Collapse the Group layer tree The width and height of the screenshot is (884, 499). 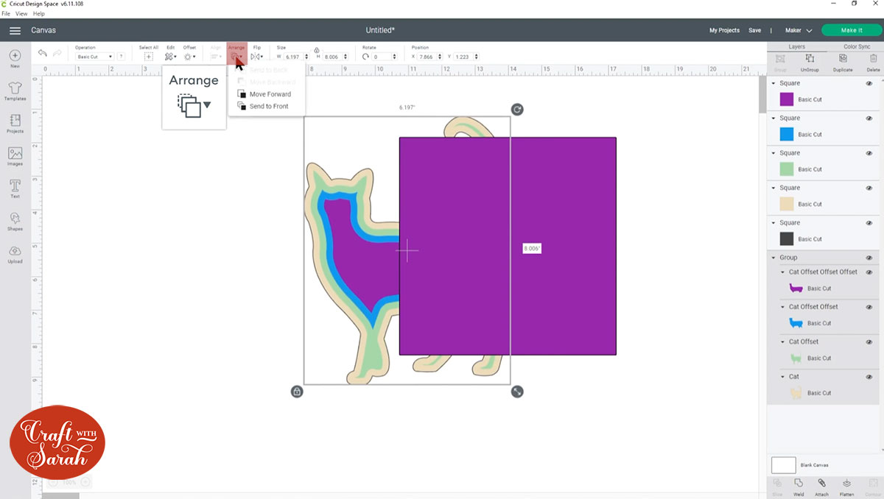[x=773, y=258]
